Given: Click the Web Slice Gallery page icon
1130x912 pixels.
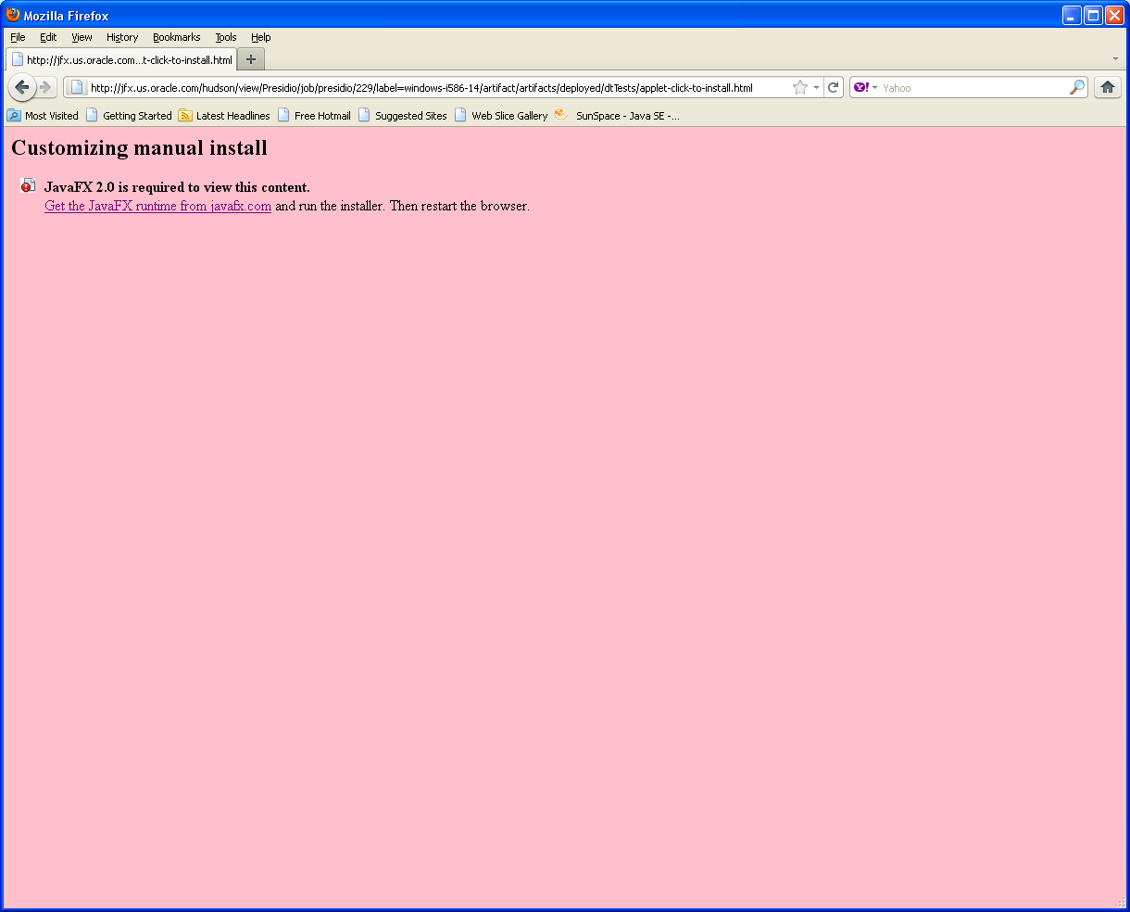Looking at the screenshot, I should click(461, 116).
